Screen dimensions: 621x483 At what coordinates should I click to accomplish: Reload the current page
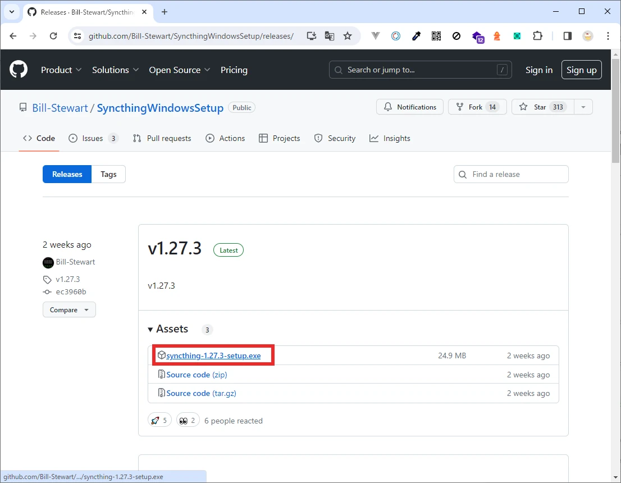(x=53, y=36)
